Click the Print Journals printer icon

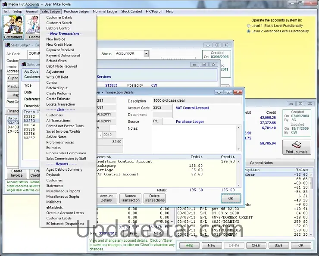pos(297,147)
